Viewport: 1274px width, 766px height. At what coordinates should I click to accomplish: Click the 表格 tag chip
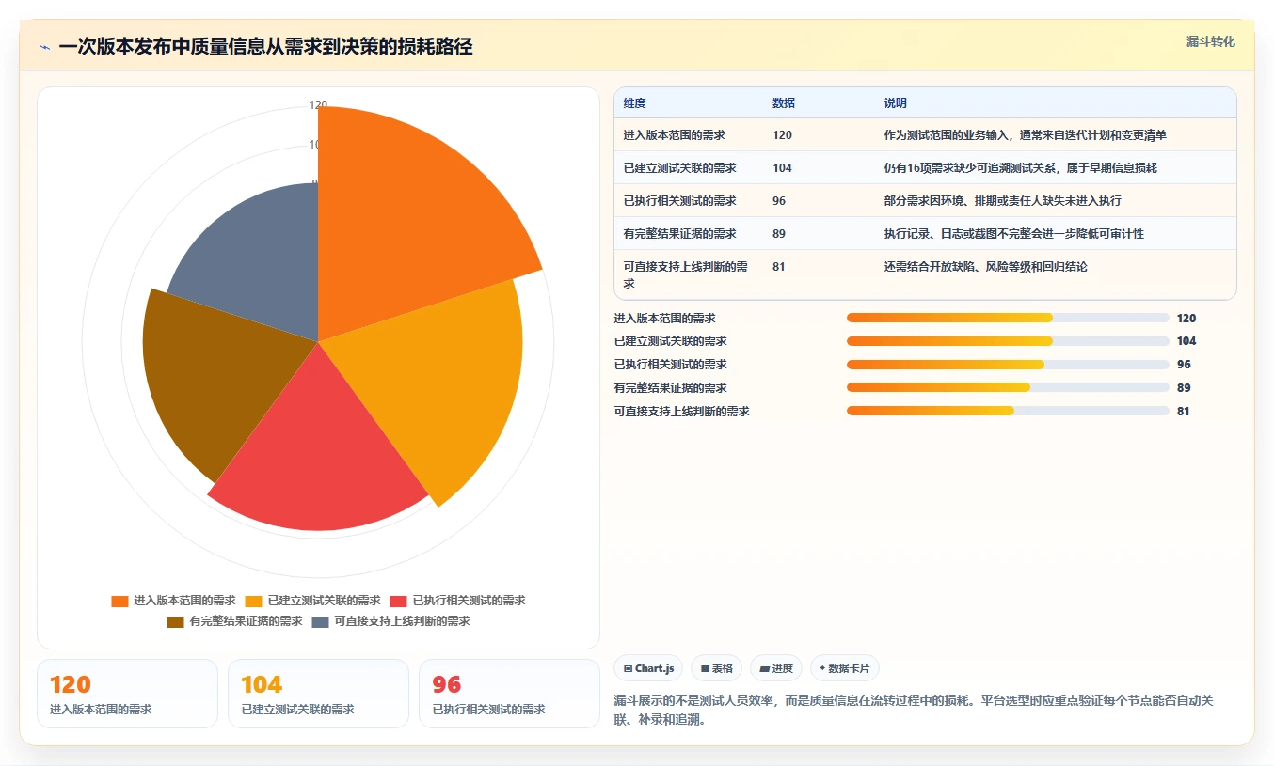click(716, 668)
